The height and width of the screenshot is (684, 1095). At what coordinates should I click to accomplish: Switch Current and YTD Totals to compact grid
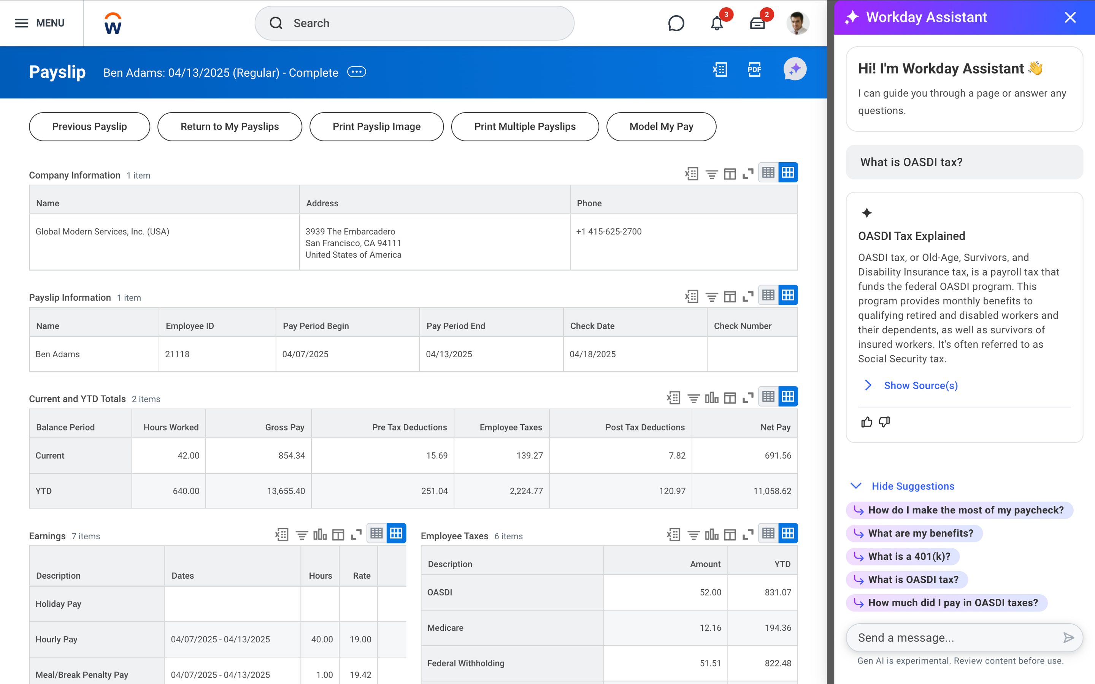(x=768, y=397)
